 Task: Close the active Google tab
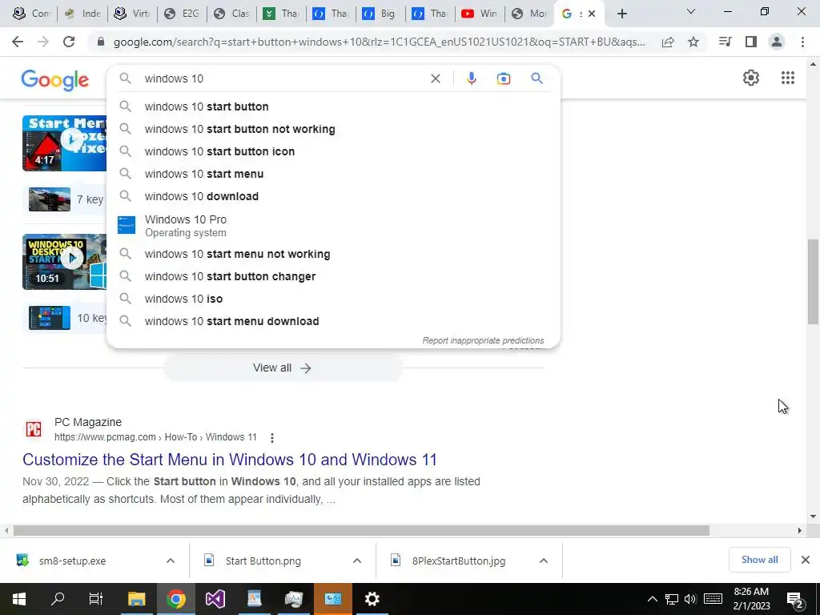pos(592,14)
